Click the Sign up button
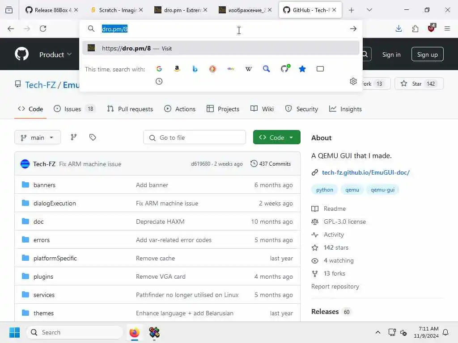Image resolution: width=458 pixels, height=343 pixels. tap(427, 54)
